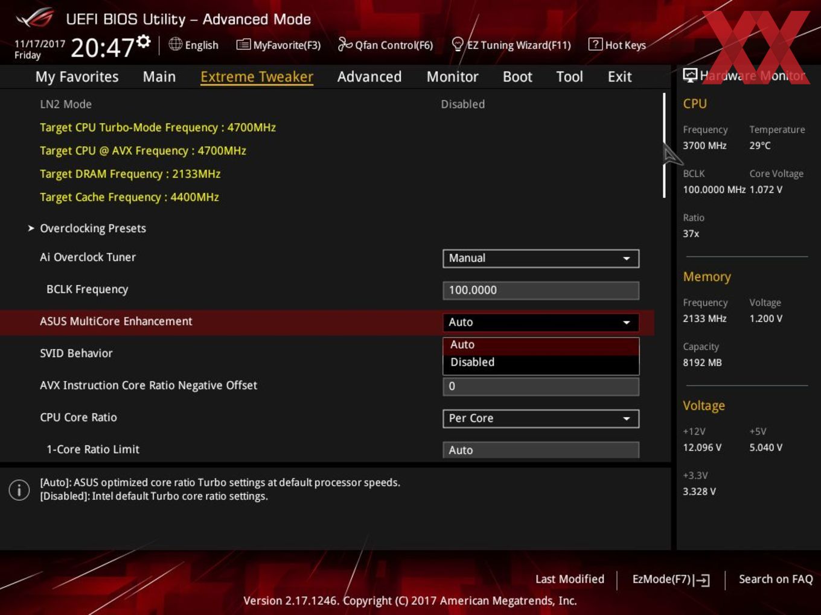Image resolution: width=821 pixels, height=615 pixels.
Task: Choose Disabled in the dropdown list
Action: tap(541, 362)
